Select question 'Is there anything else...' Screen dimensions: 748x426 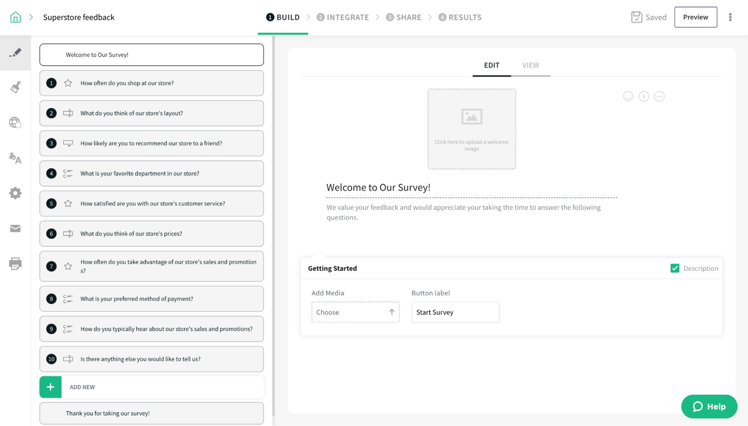pyautogui.click(x=152, y=359)
